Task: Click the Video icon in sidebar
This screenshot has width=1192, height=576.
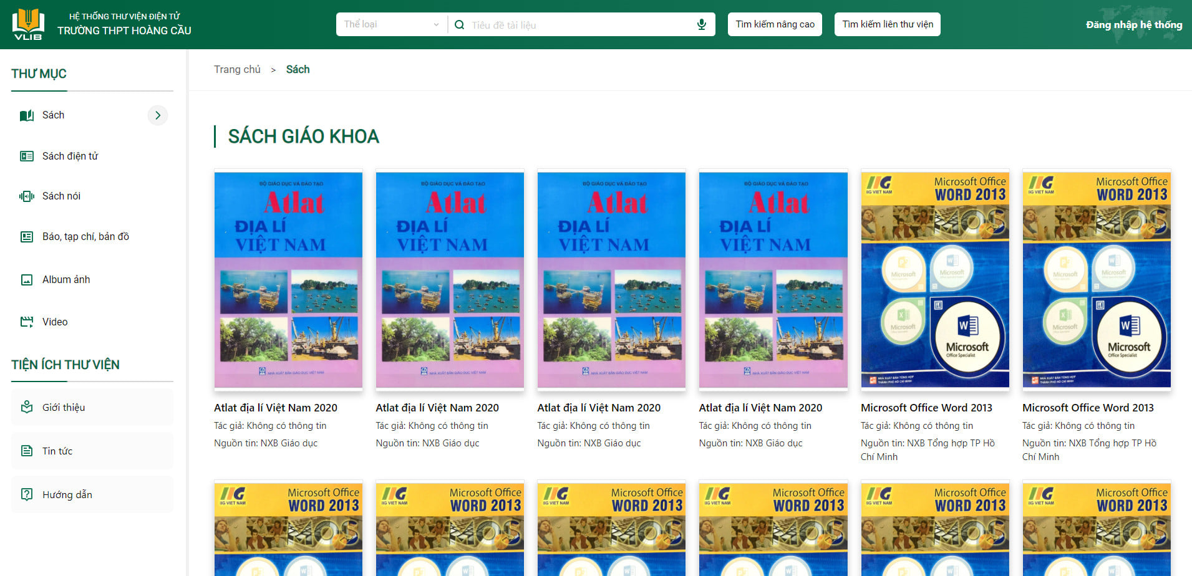Action: pos(27,322)
